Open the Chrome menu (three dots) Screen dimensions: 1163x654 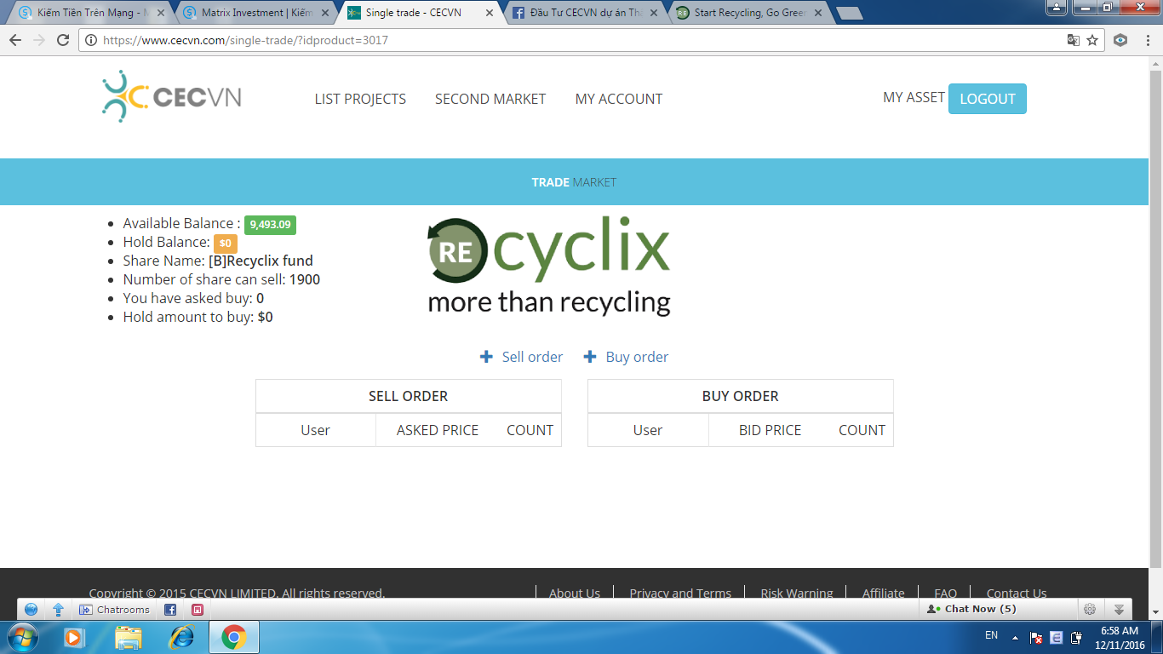tap(1147, 40)
